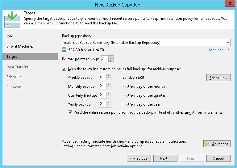
Task: Cancel the New Backup Copy Job wizard
Action: pos(218,158)
